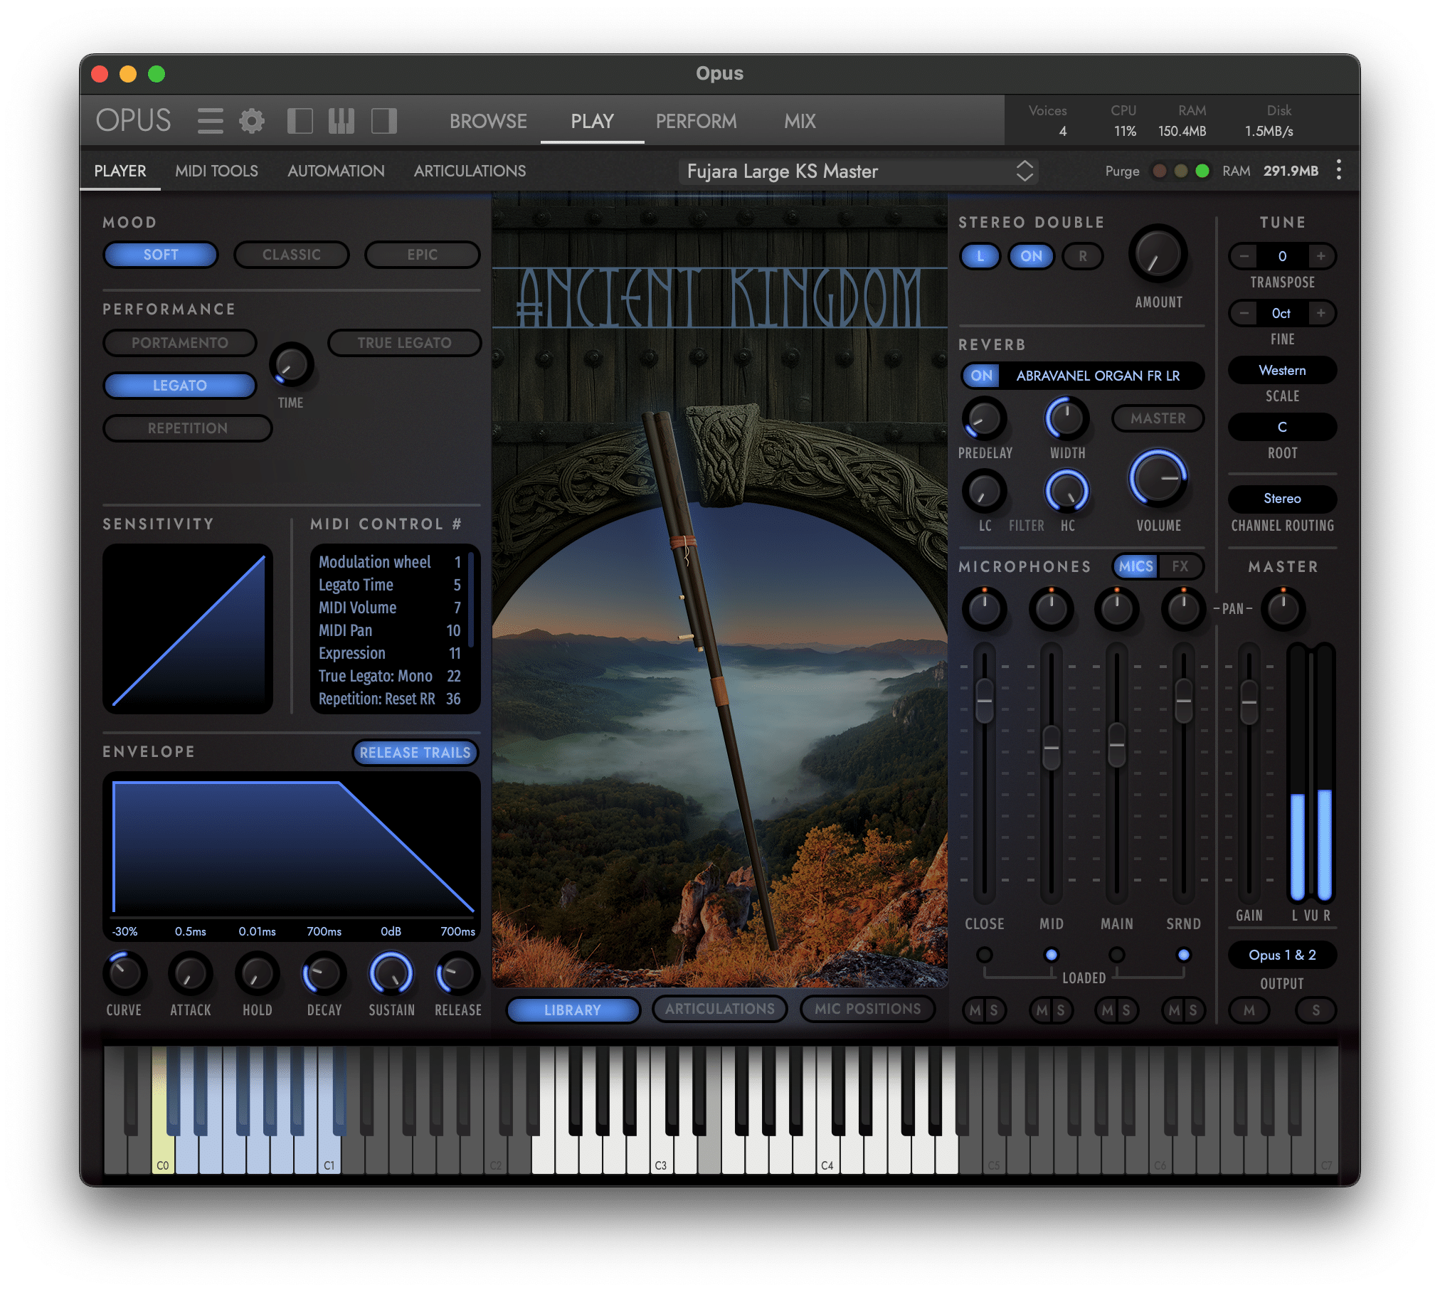Open the Abravanel Organ FR LR reverb preset list
This screenshot has height=1292, width=1440.
[x=1098, y=376]
